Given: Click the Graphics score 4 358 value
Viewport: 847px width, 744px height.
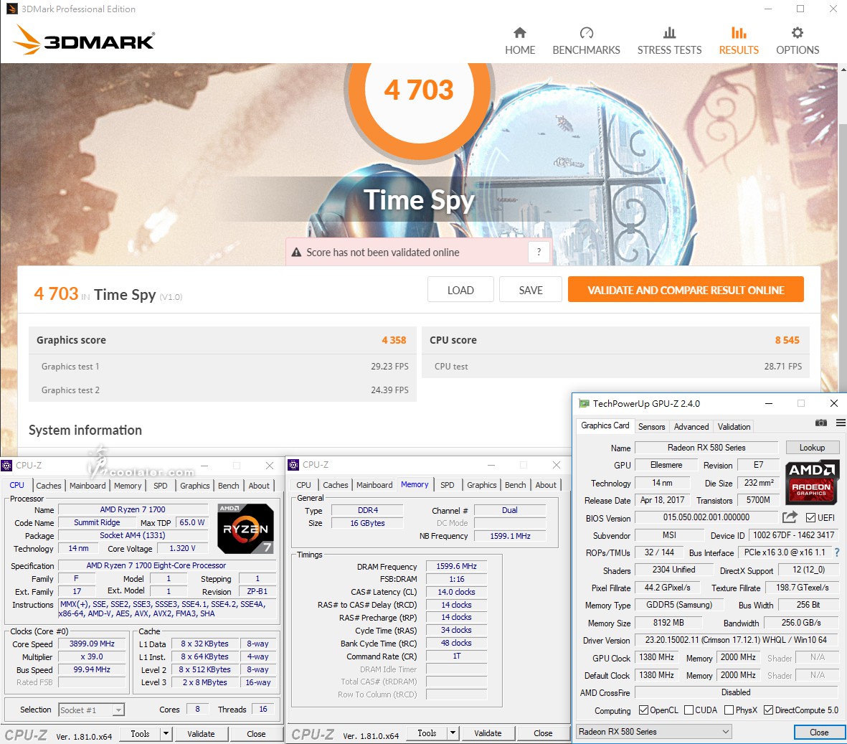Looking at the screenshot, I should pyautogui.click(x=394, y=340).
